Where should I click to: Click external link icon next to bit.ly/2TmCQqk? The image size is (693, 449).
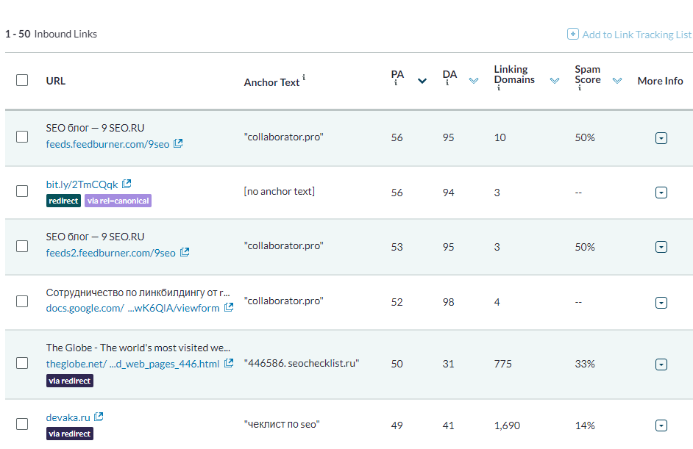pos(127,184)
